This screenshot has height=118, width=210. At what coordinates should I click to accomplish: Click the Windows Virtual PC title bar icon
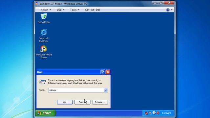pos(37,4)
